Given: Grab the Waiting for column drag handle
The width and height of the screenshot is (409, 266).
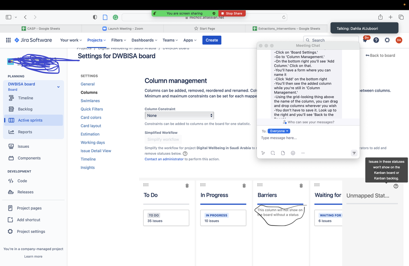Looking at the screenshot, I should point(317,185).
